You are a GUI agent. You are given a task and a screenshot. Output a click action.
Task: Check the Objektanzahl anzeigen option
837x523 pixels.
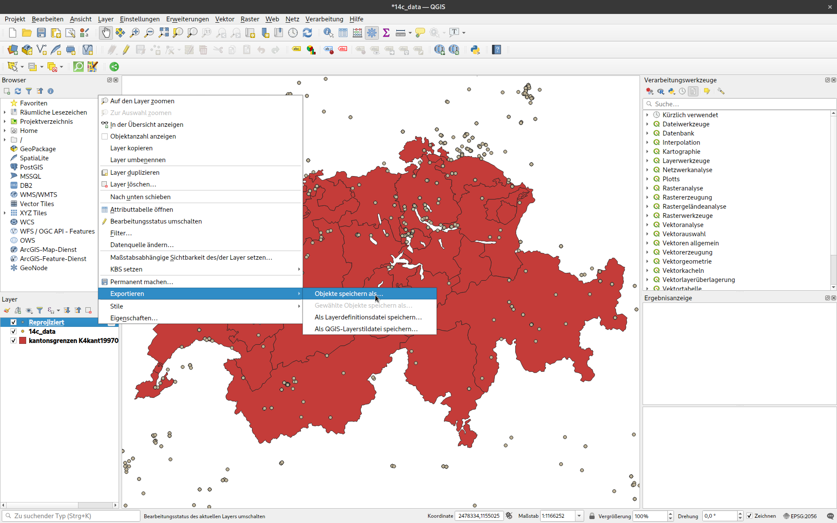pos(105,136)
